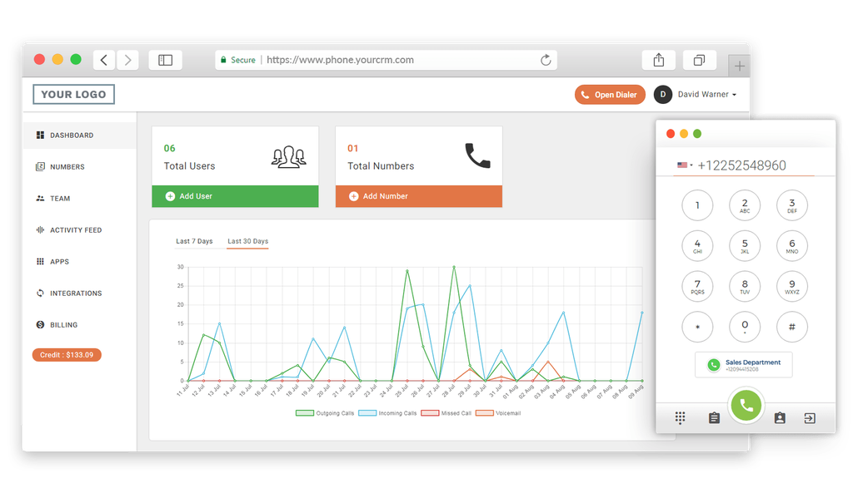The image size is (853, 488).
Task: Click the Integrations sync icon in the sidebar
Action: pos(40,293)
